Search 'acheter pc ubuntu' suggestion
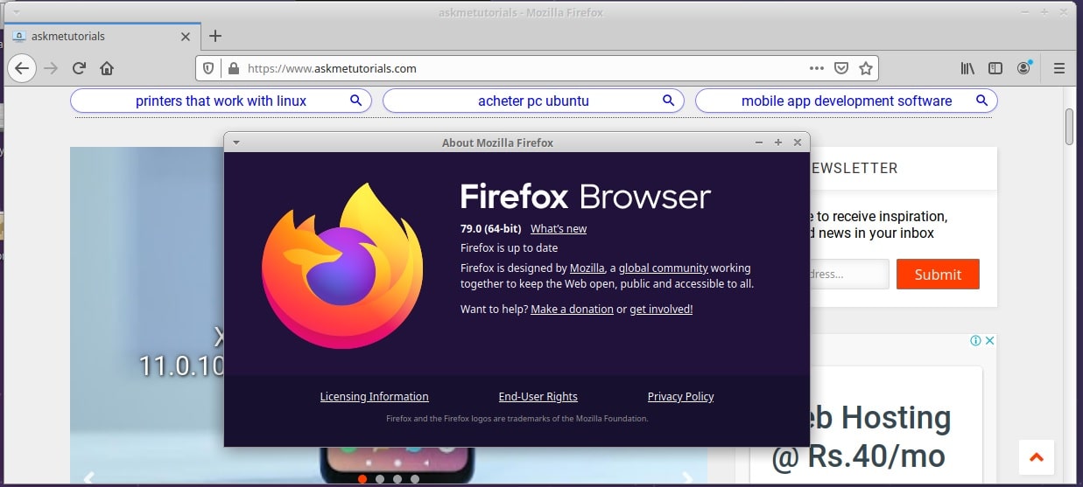The image size is (1083, 487). point(533,101)
